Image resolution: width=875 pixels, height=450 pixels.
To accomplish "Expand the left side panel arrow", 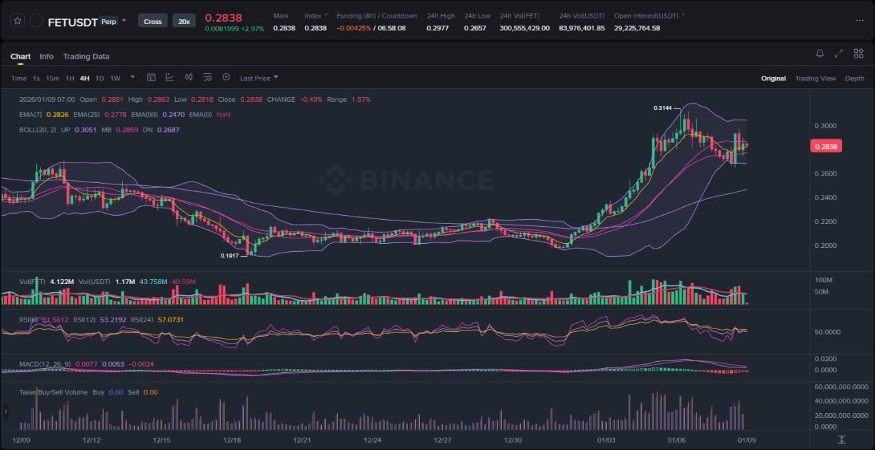I will [6, 411].
